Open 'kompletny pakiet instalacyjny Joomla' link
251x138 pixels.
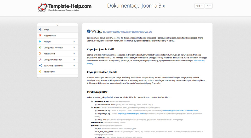(x=131, y=114)
